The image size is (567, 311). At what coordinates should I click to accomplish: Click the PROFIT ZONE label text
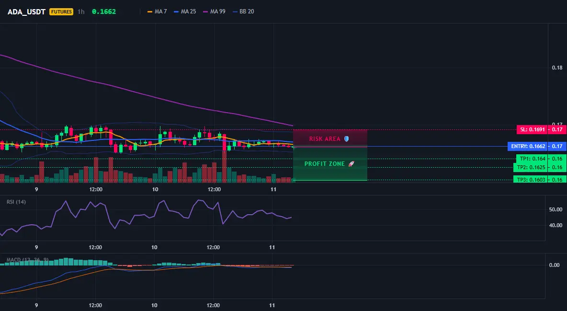pos(325,163)
